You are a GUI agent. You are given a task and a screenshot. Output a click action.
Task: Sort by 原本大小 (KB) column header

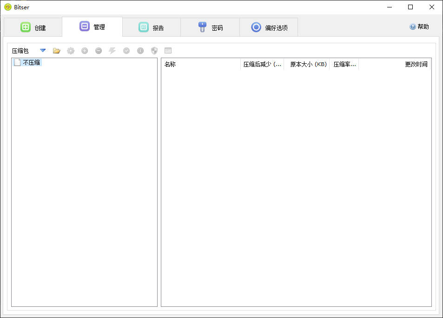click(308, 65)
